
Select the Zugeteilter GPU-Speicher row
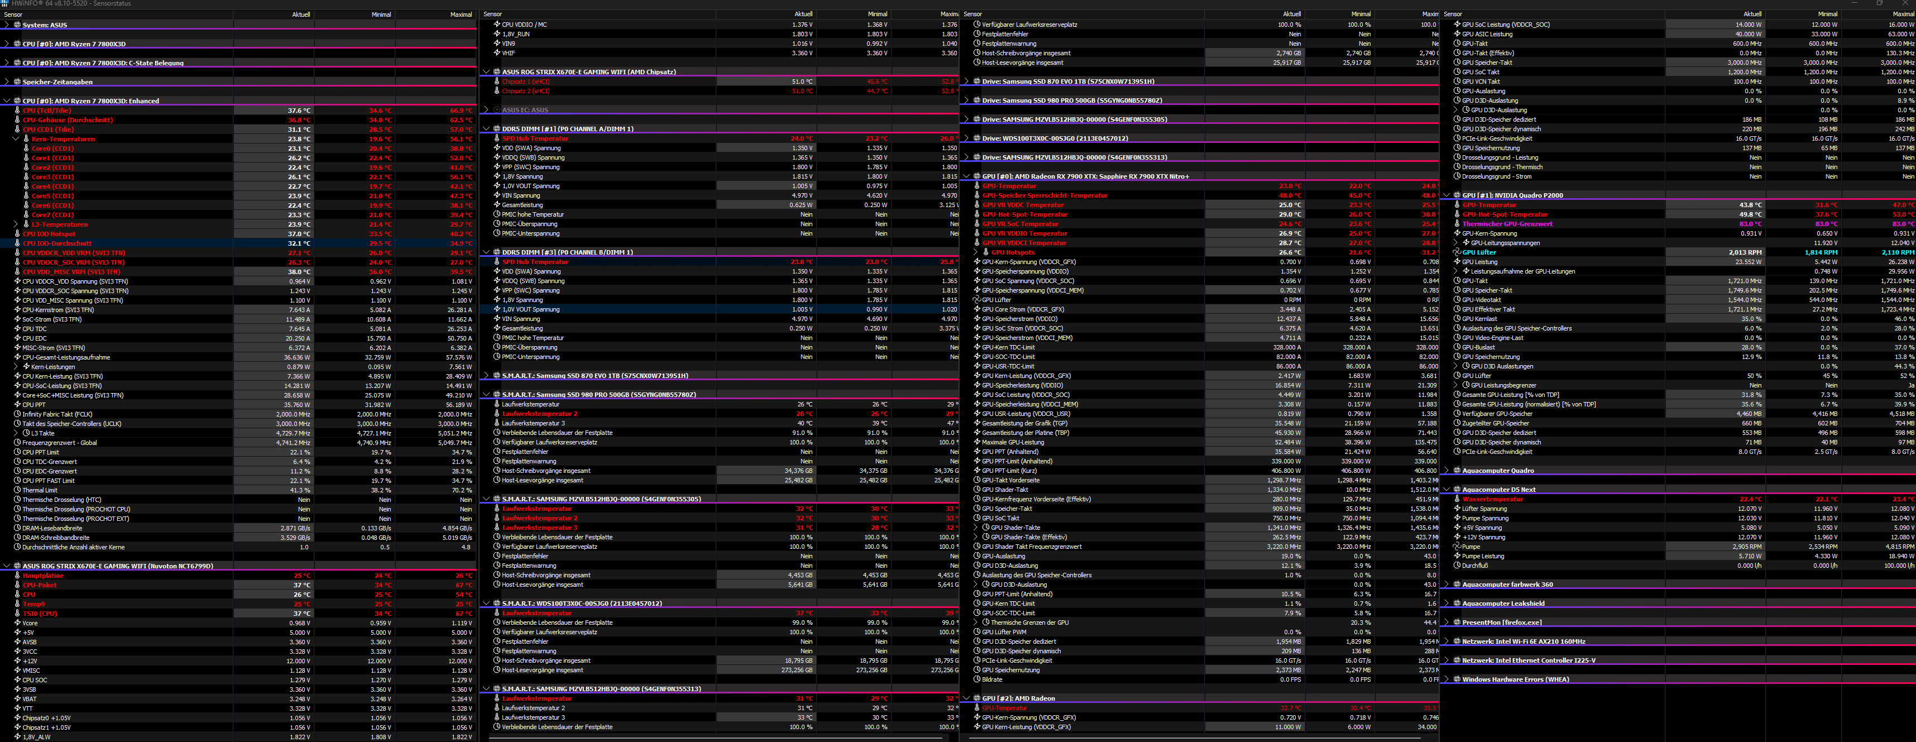coord(1678,424)
